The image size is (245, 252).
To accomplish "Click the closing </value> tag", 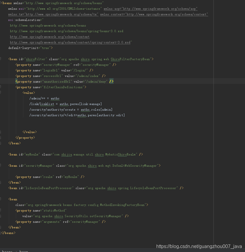I will coord(29,132).
